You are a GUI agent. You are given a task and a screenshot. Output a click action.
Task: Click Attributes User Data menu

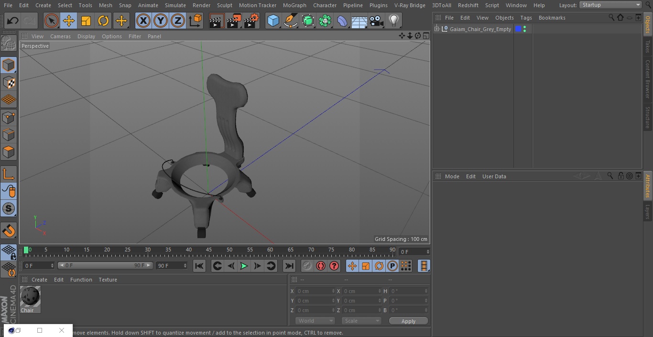click(494, 176)
